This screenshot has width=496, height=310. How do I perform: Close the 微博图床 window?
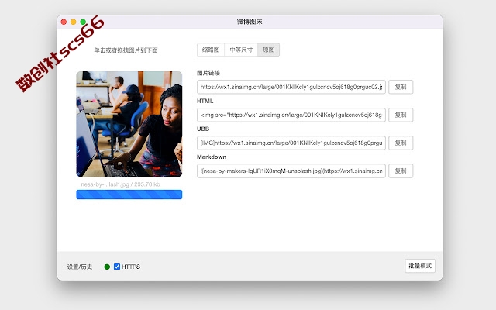tap(64, 22)
